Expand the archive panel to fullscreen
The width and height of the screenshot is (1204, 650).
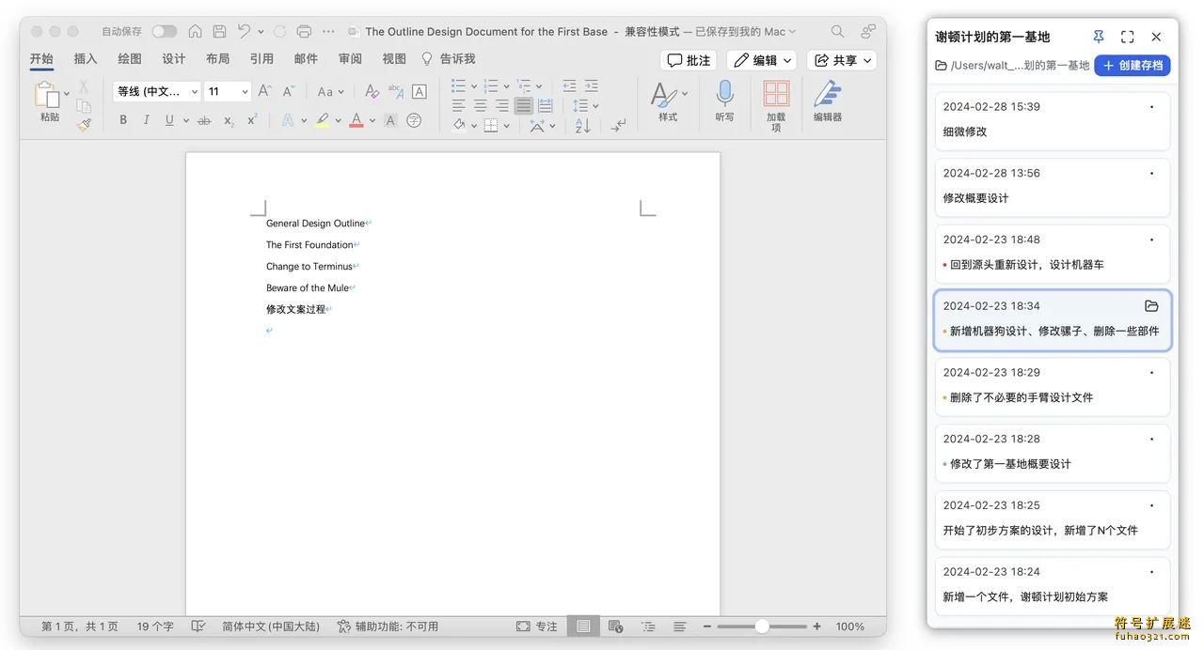pyautogui.click(x=1128, y=37)
